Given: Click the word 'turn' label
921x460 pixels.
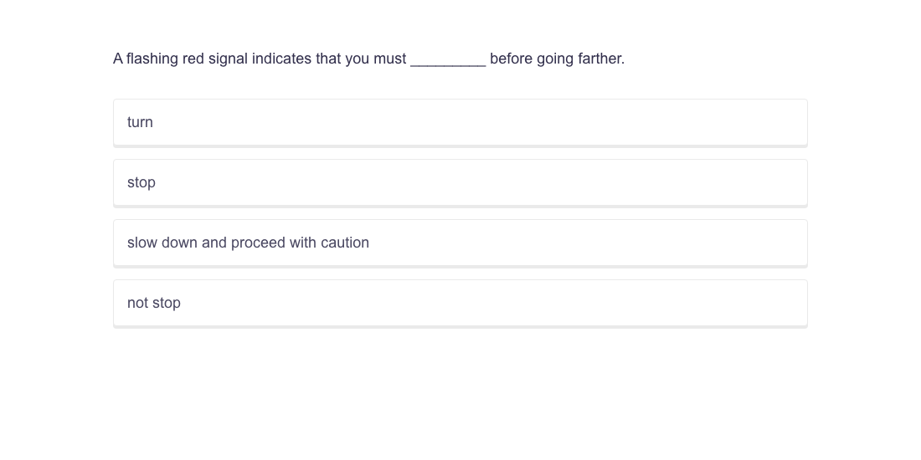Looking at the screenshot, I should point(140,122).
